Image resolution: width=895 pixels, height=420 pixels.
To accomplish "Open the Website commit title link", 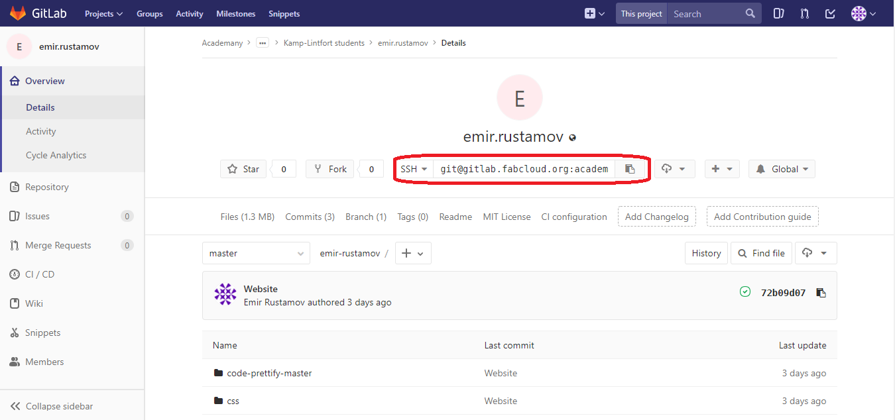I will click(261, 289).
